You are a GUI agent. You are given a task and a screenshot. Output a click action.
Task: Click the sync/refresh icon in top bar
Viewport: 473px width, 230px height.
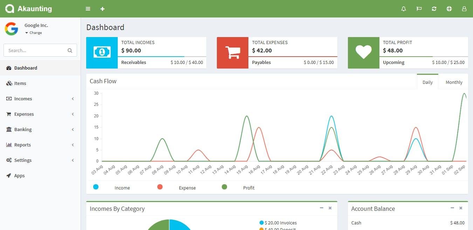pos(434,9)
